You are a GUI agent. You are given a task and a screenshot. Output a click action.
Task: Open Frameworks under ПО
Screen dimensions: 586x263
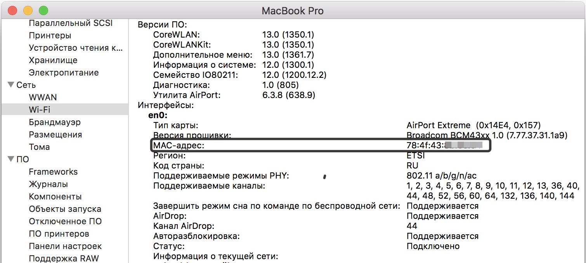tap(53, 172)
